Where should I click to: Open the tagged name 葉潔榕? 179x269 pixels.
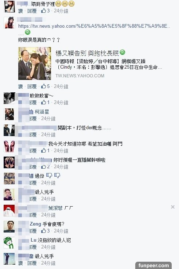tap(55, 208)
